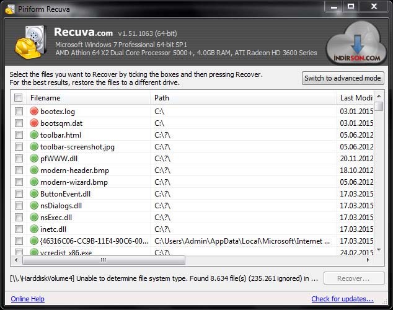The width and height of the screenshot is (393, 310).
Task: Click the green status dot for toolbar.html
Action: click(x=34, y=135)
